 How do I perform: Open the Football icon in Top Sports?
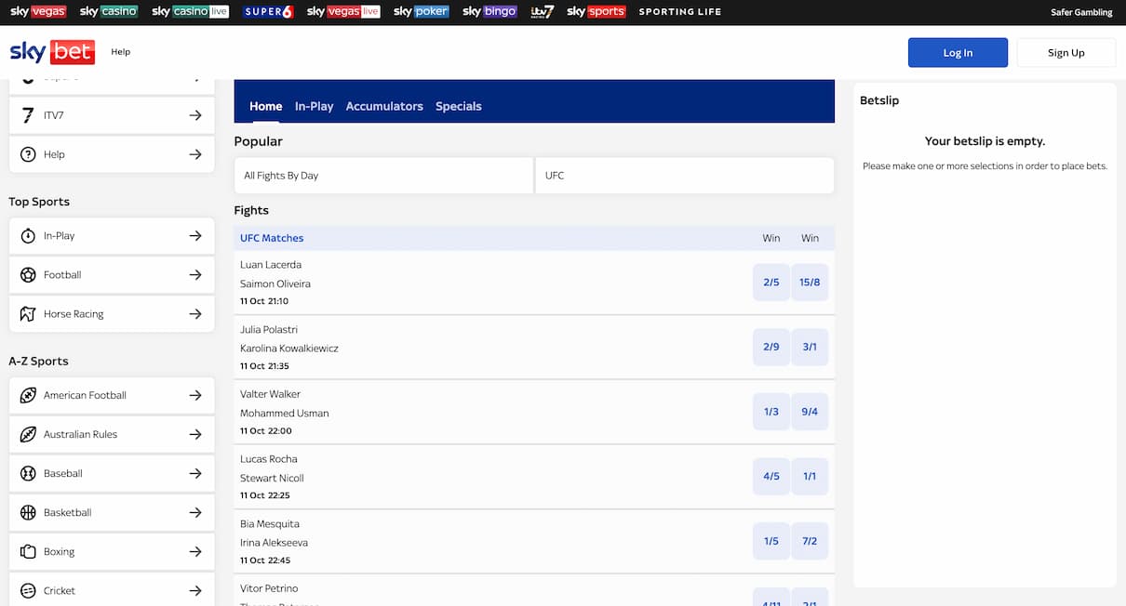pyautogui.click(x=28, y=275)
